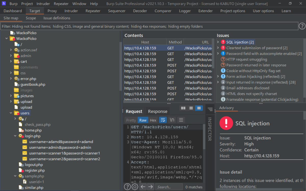
Task: Expand the pictures folder node
Action: pos(11,96)
